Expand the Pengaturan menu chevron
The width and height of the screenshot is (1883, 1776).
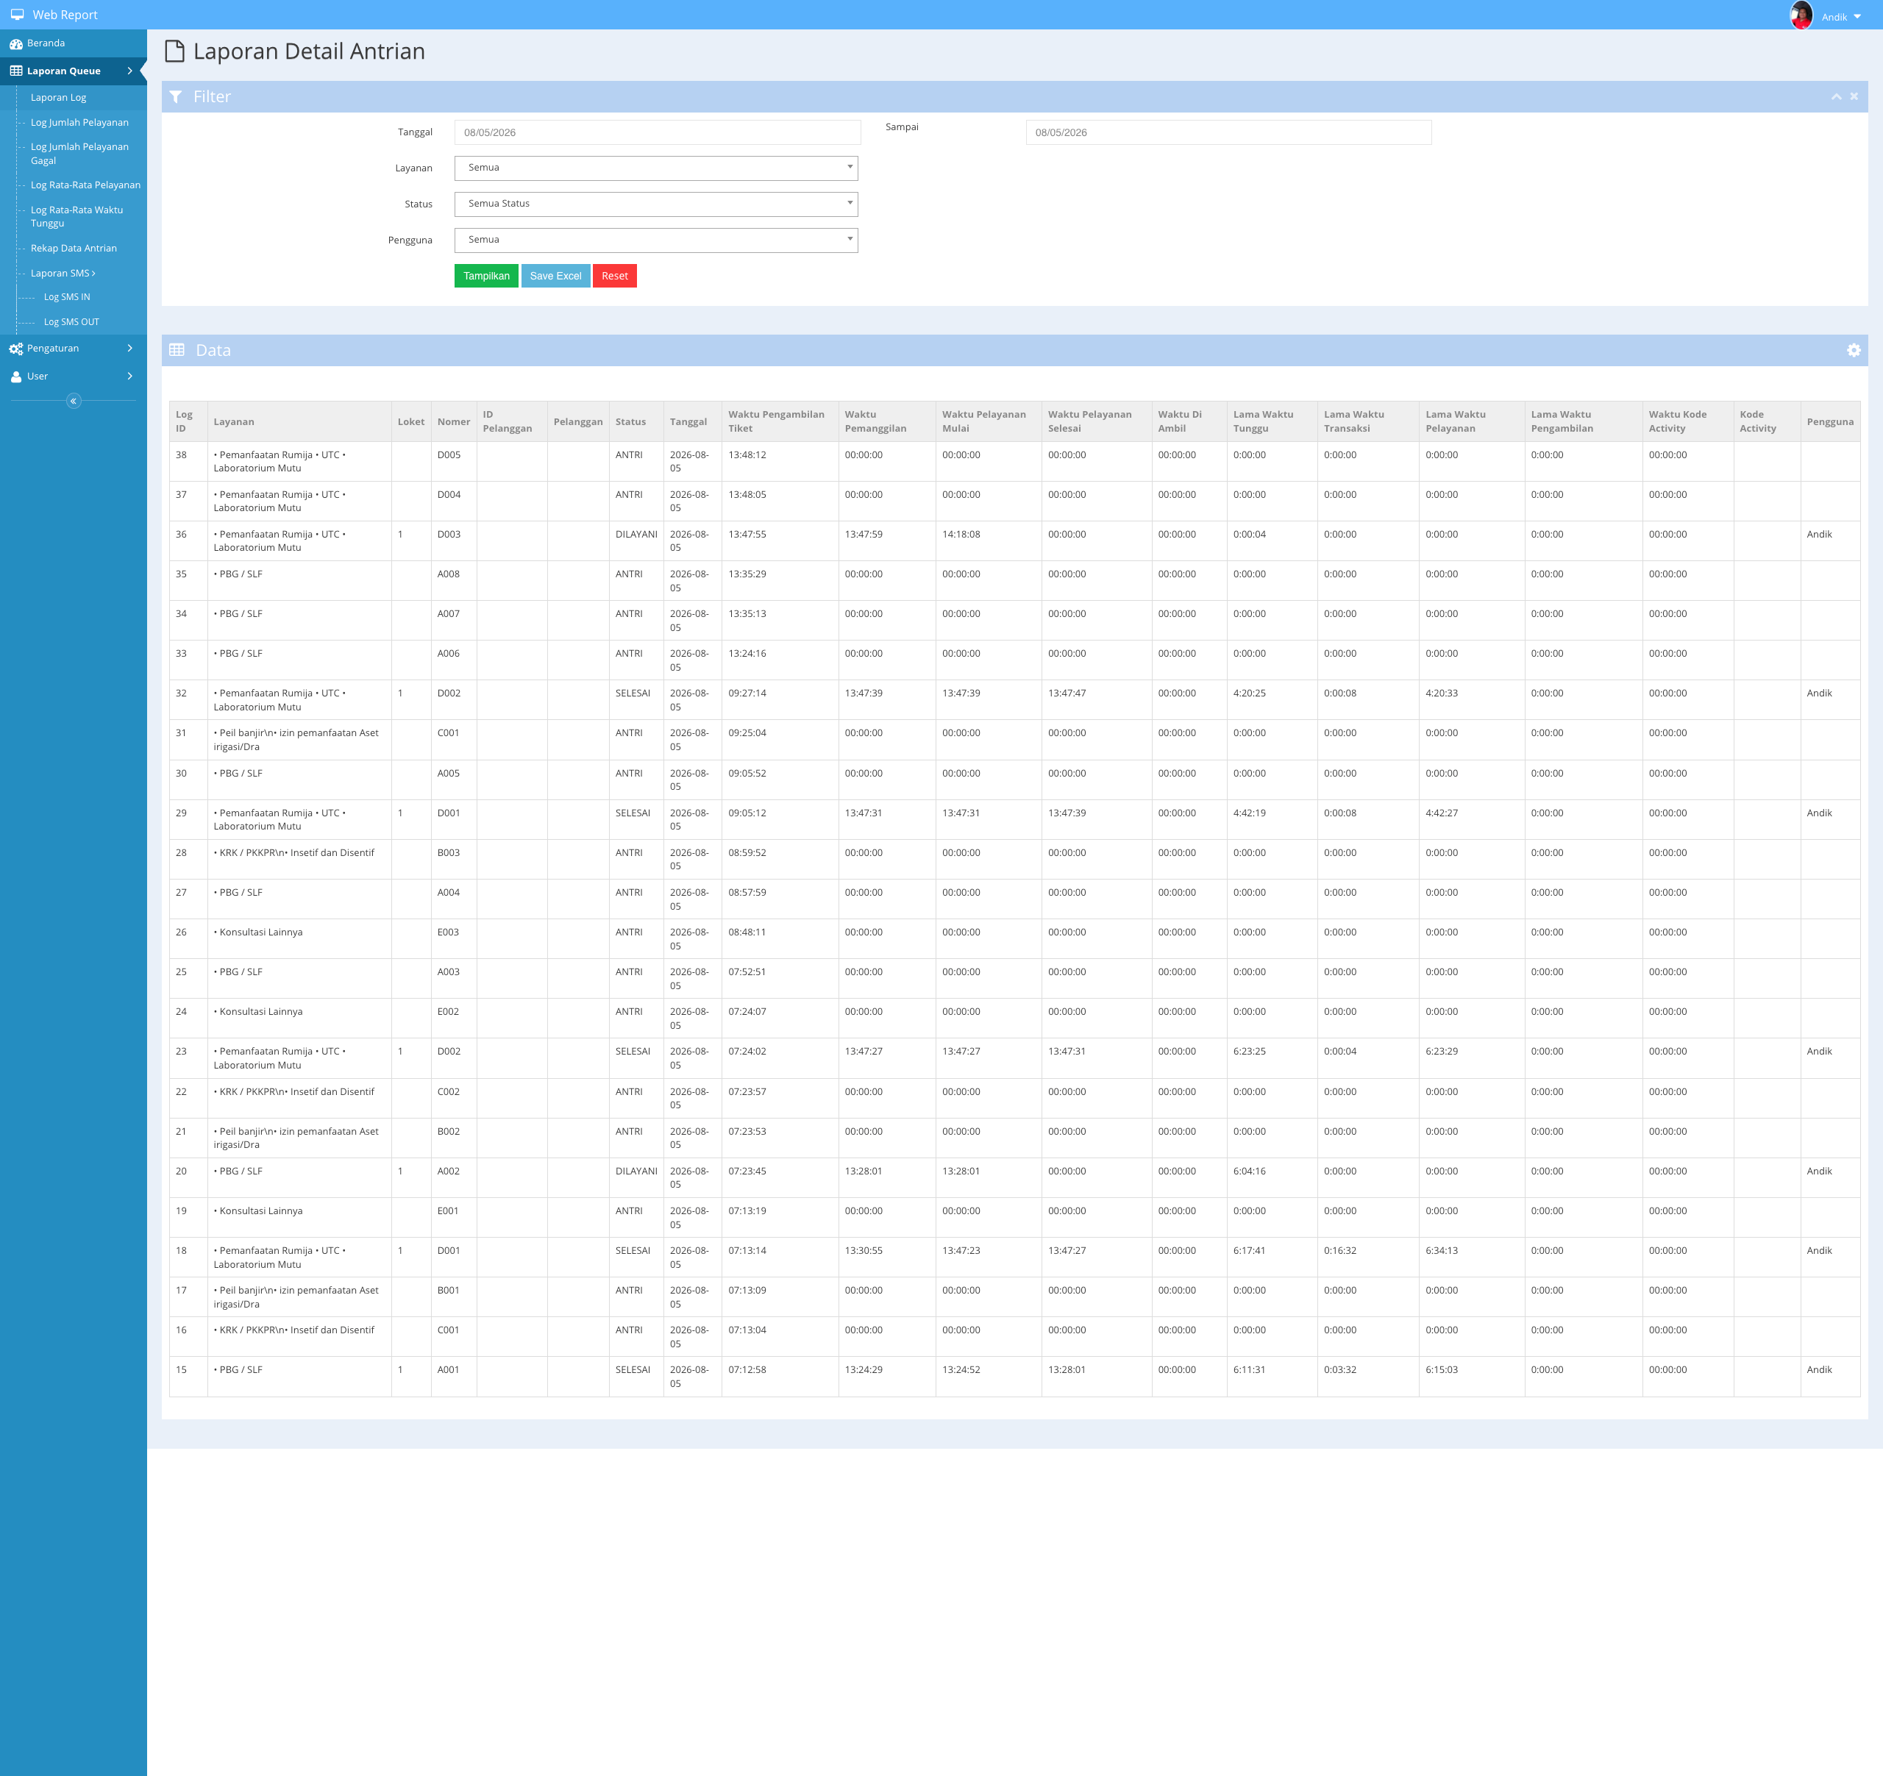point(129,348)
